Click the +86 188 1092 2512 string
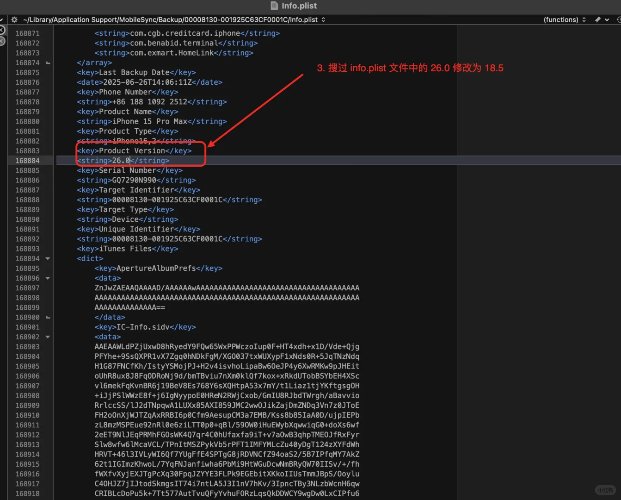The width and height of the screenshot is (621, 500). [x=152, y=102]
